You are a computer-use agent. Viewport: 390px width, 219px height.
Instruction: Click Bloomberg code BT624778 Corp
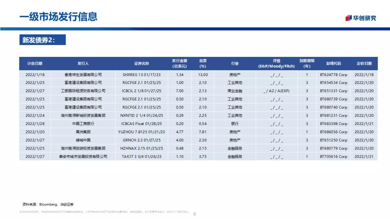[334, 75]
